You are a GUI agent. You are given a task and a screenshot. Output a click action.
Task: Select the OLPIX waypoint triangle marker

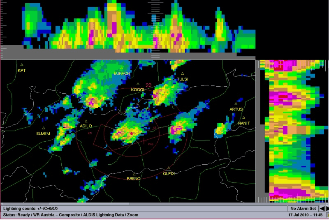(169, 168)
